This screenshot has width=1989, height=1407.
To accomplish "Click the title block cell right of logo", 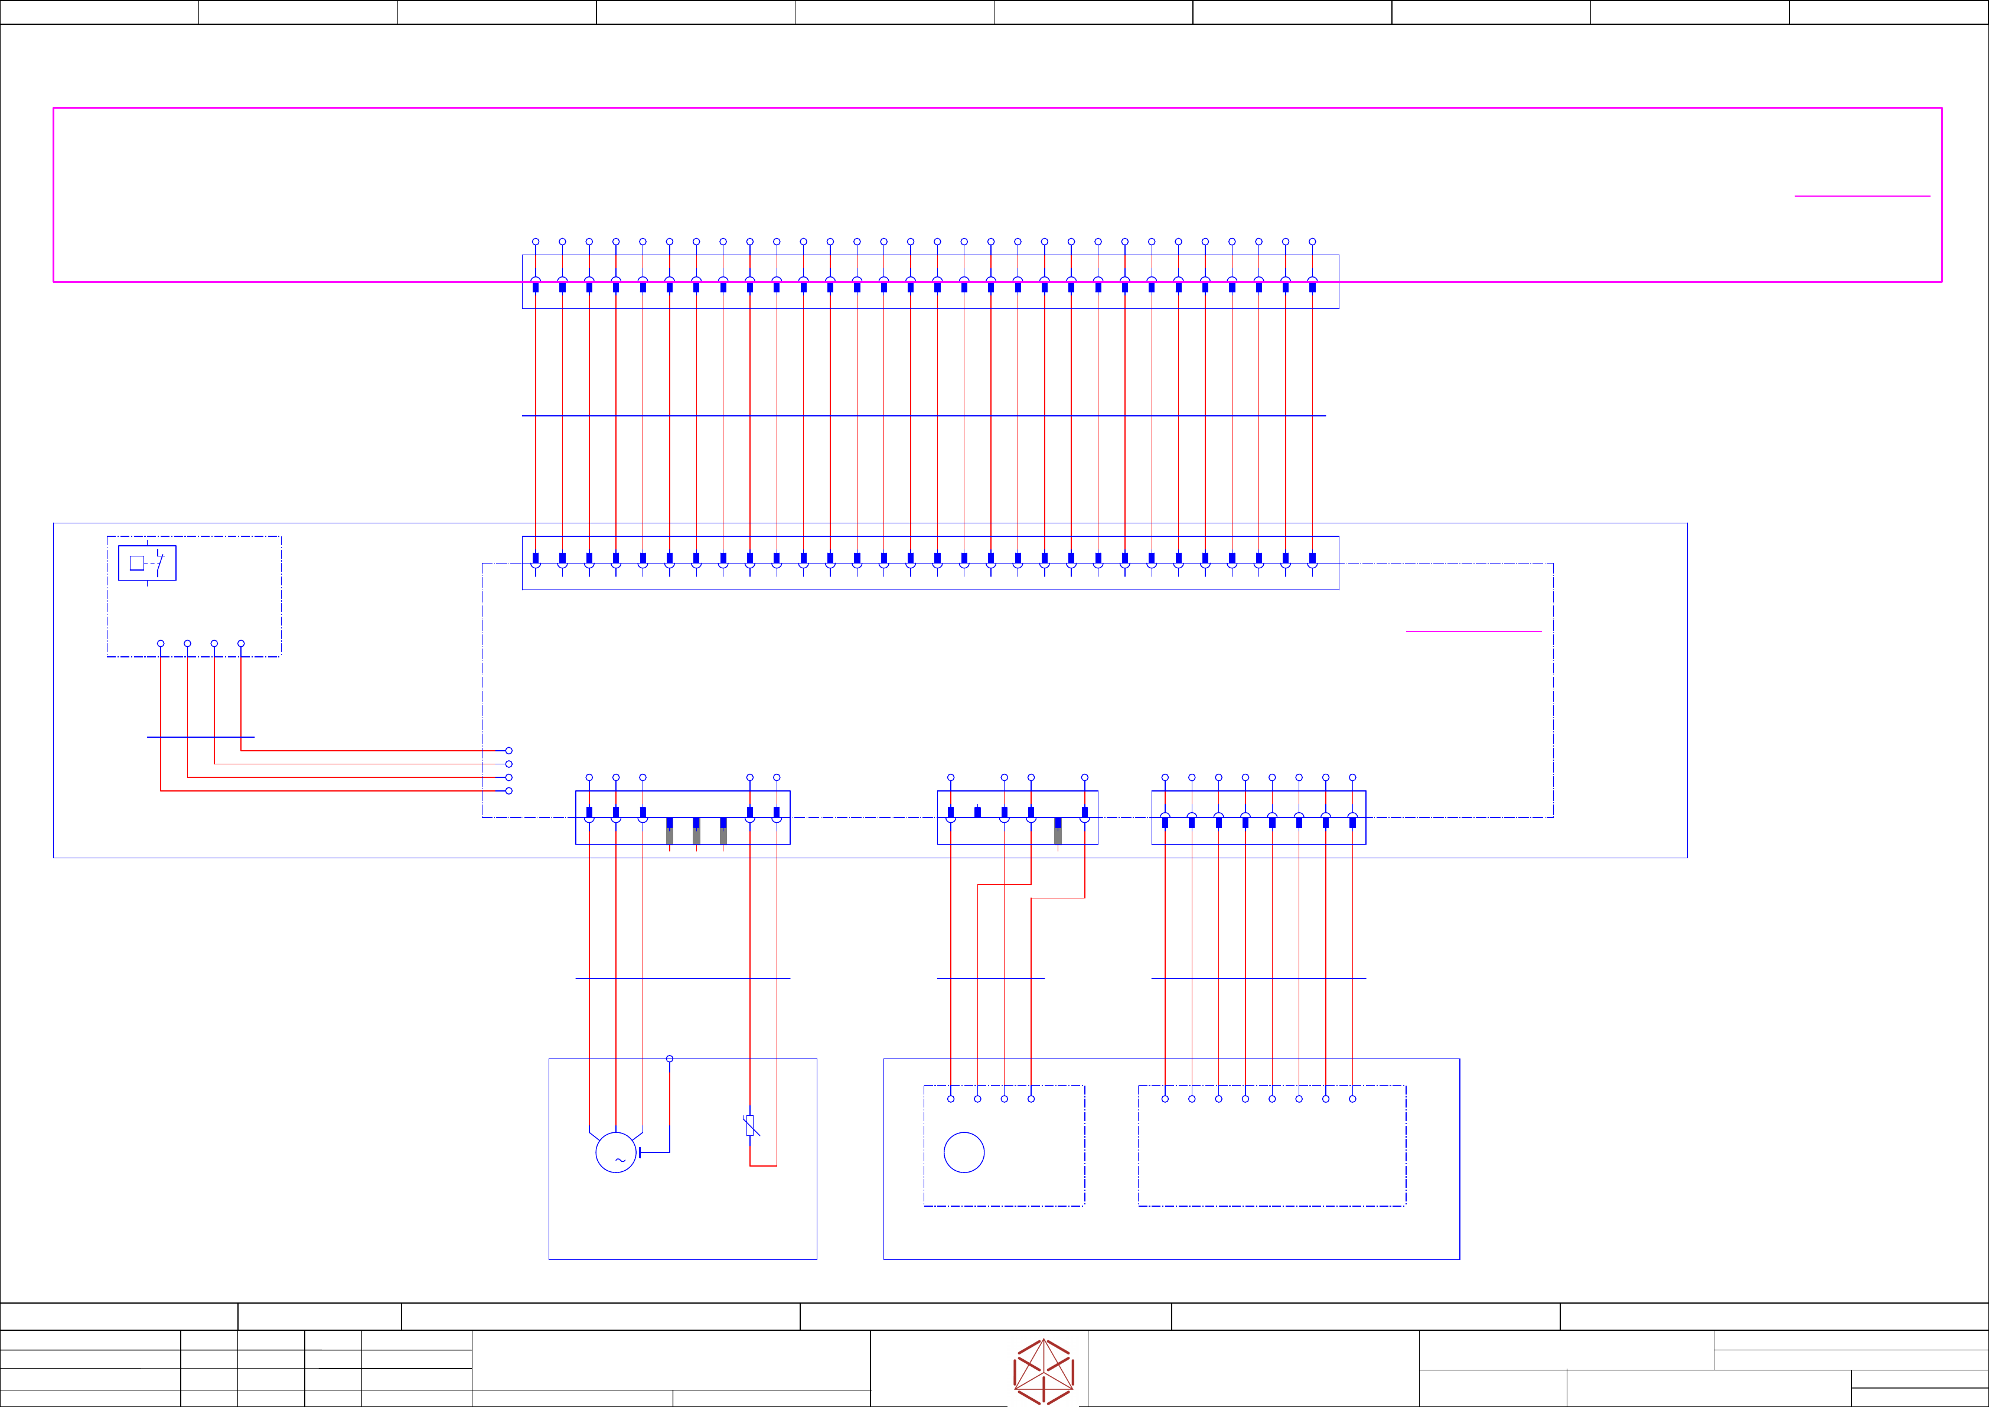I will [1253, 1368].
